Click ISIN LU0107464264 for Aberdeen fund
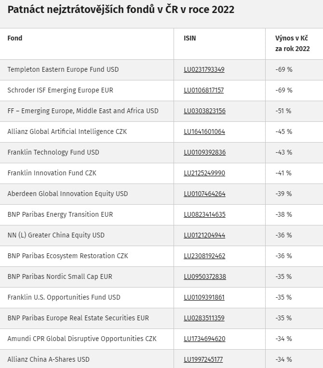Image resolution: width=323 pixels, height=368 pixels. coord(204,194)
